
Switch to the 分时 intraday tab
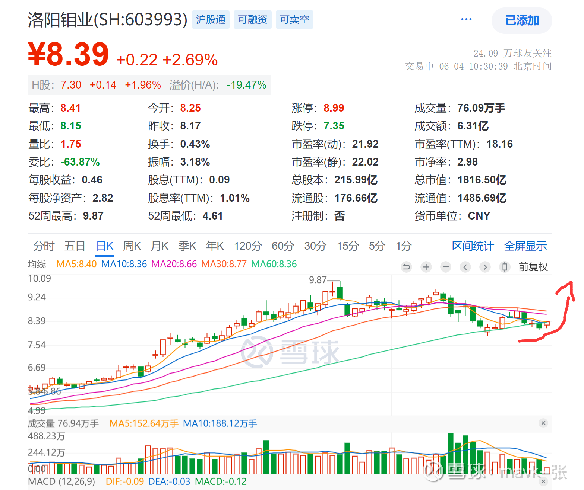coord(43,246)
